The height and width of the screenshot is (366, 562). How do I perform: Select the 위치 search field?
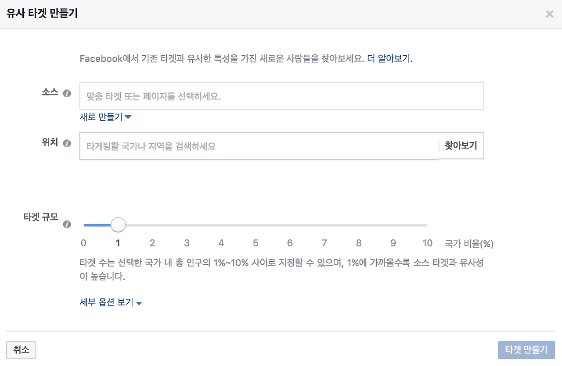[255, 146]
